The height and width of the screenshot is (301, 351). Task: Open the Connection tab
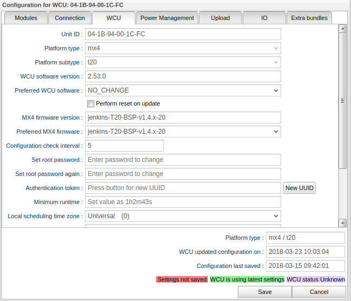click(x=70, y=18)
